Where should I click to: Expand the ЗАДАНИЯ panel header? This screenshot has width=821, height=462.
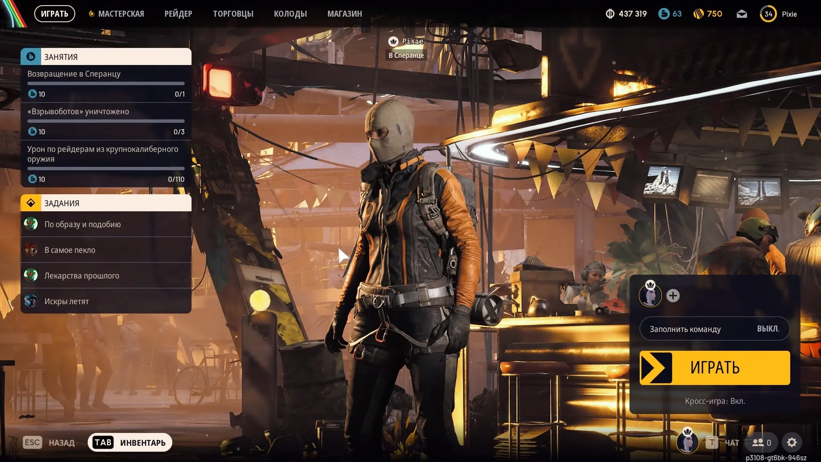106,203
